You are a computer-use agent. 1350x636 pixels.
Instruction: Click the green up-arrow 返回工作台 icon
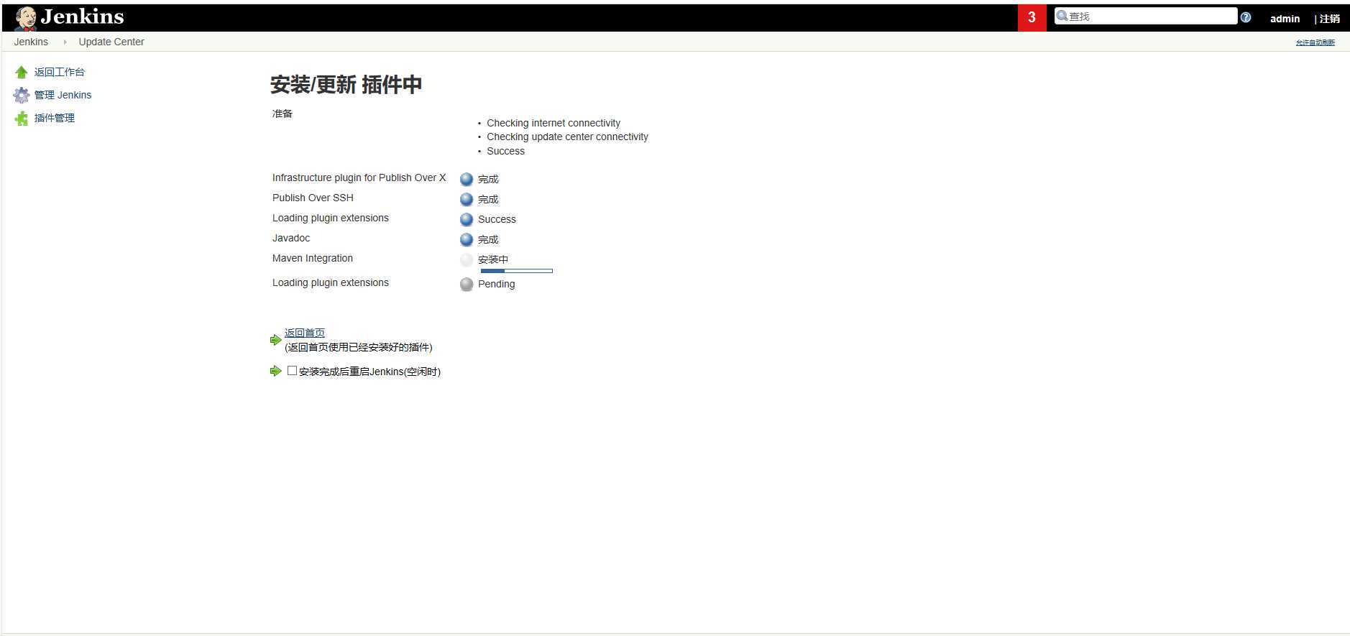pyautogui.click(x=22, y=72)
